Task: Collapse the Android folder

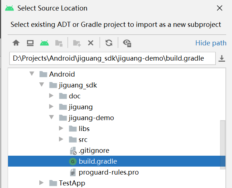Action: point(32,74)
